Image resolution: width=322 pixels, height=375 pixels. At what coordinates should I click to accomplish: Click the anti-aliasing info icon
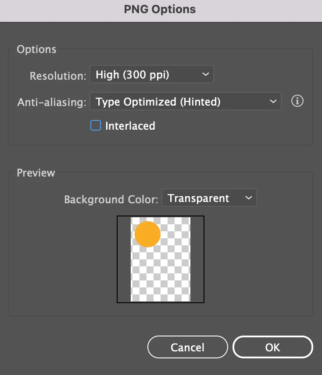[x=297, y=101]
